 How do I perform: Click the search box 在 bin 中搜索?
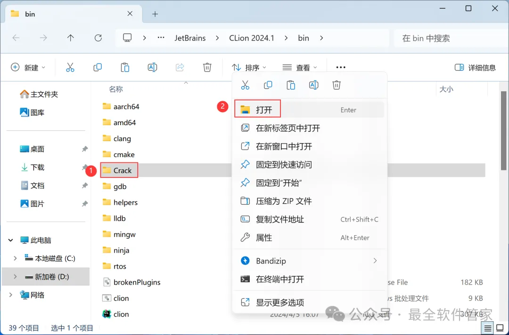(451, 38)
